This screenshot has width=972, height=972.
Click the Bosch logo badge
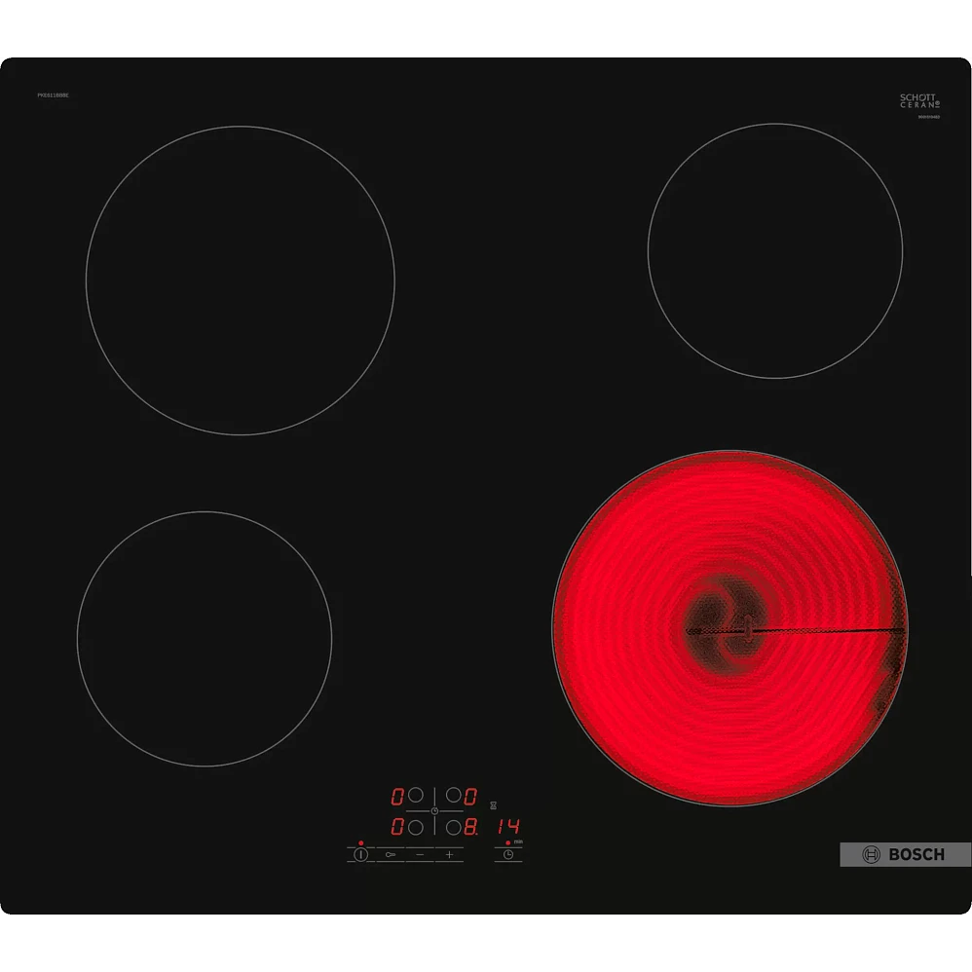pos(905,854)
